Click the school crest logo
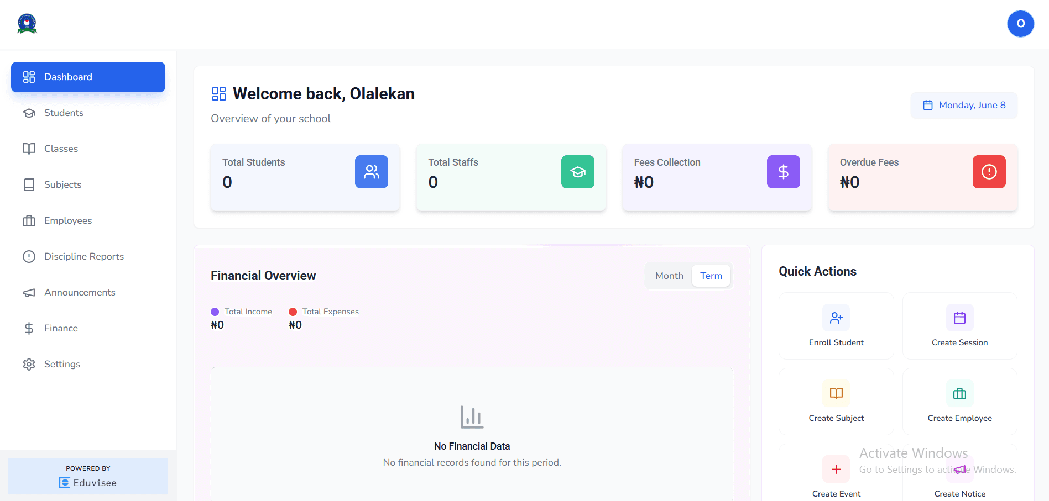This screenshot has width=1049, height=501. [x=27, y=24]
